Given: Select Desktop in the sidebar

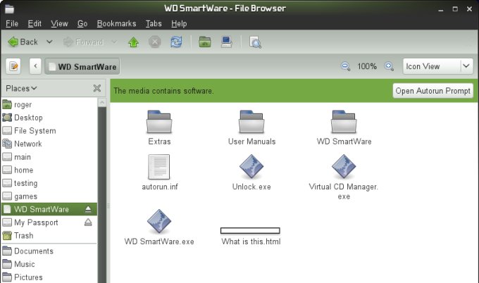Looking at the screenshot, I should click(x=49, y=118).
